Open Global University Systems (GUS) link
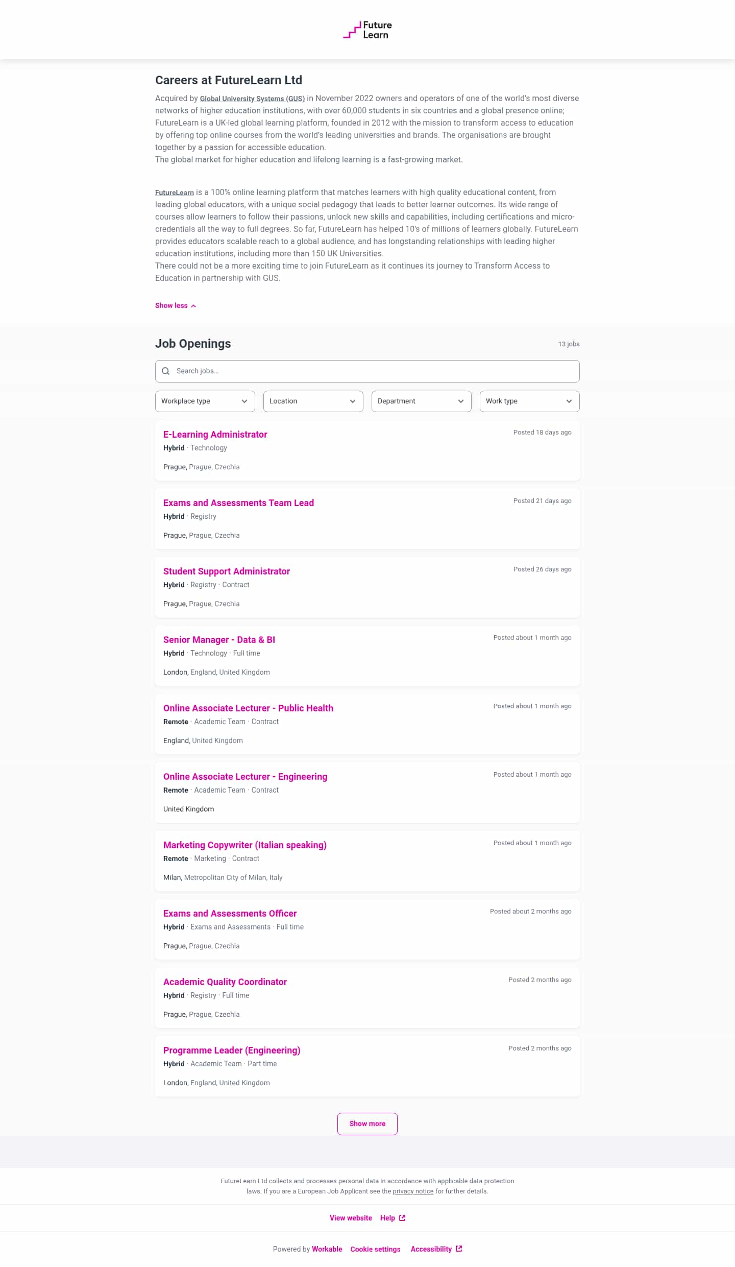Viewport: 735px width, 1267px height. (x=252, y=99)
